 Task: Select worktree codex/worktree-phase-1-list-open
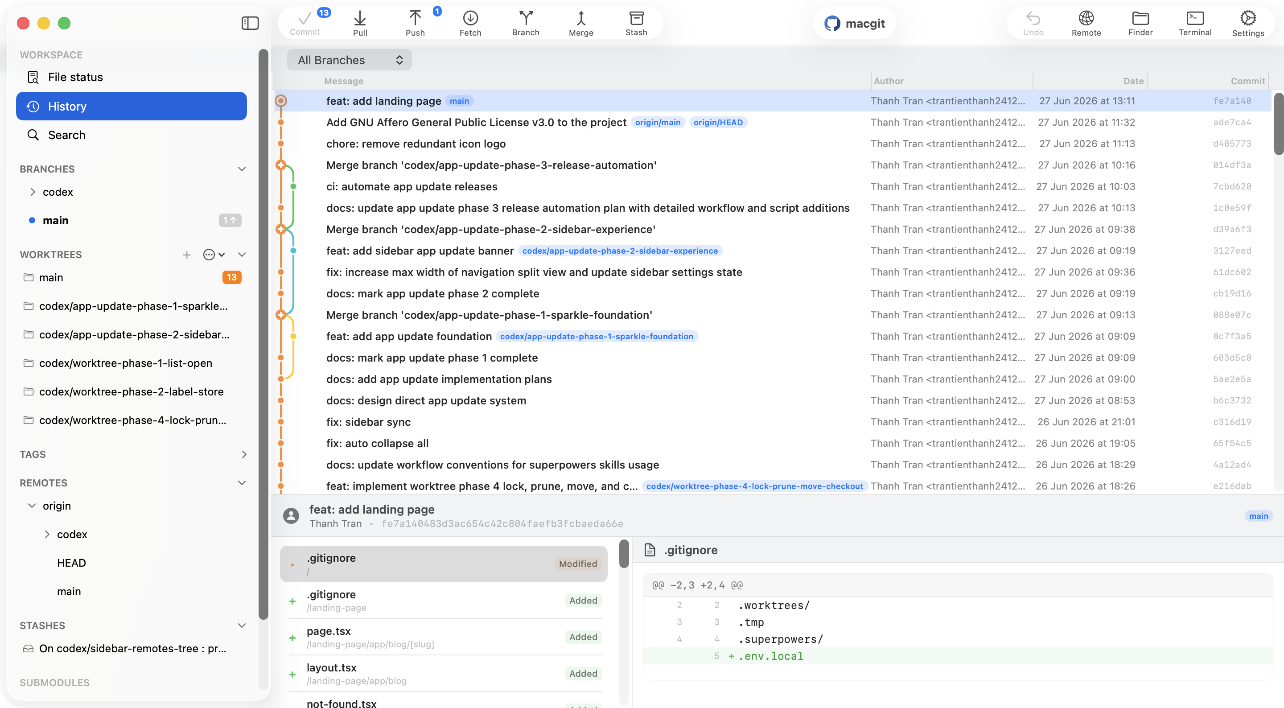point(131,363)
